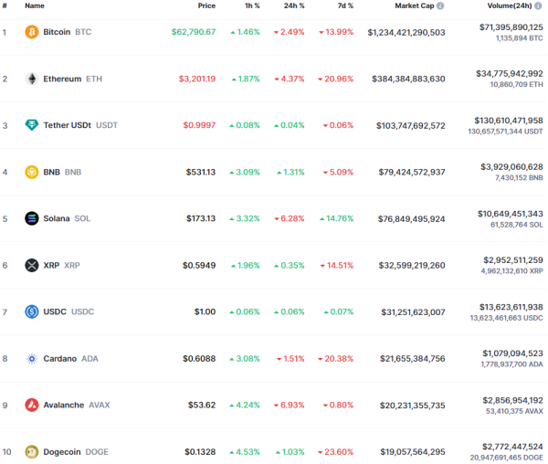Click the Market Cap info icon

(440, 5)
